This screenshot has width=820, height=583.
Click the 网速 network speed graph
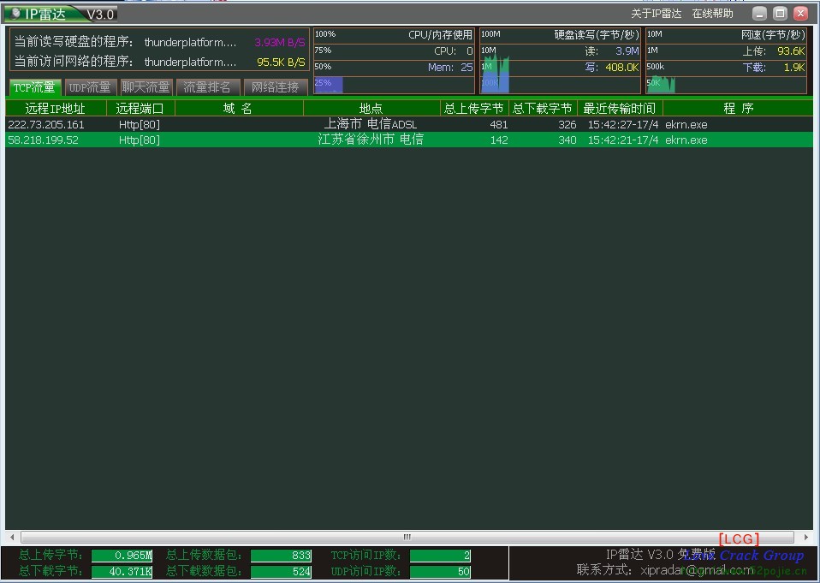727,61
